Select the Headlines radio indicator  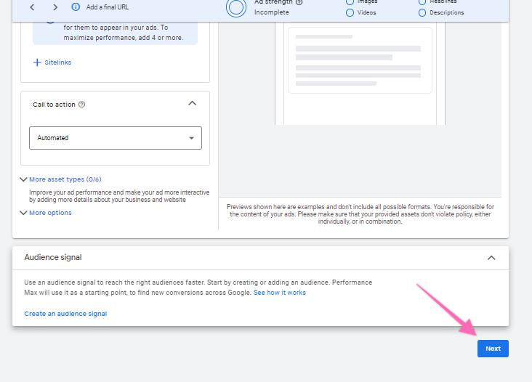[422, 2]
